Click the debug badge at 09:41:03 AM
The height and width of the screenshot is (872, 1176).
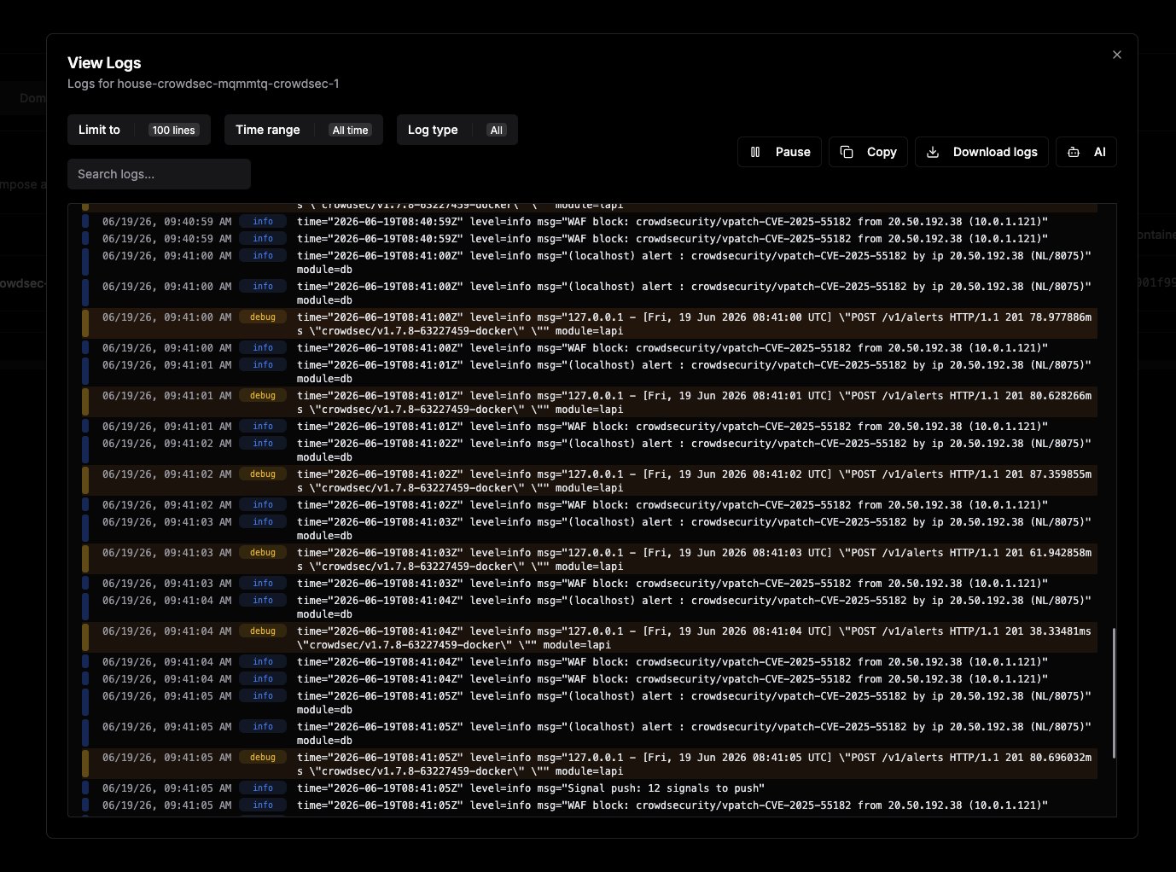[x=263, y=553]
